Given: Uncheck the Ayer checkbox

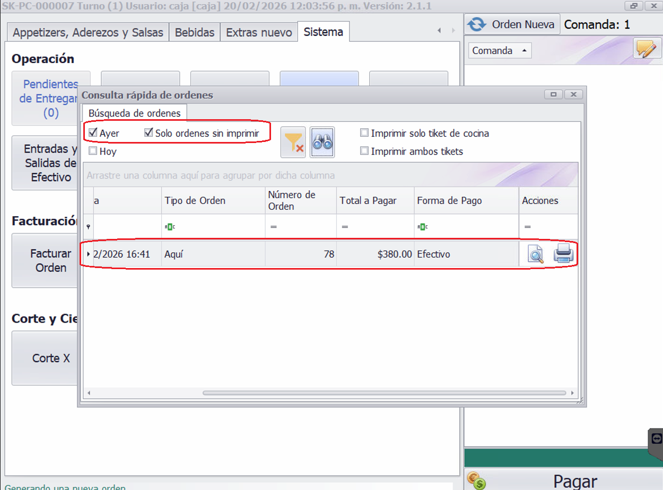Looking at the screenshot, I should pyautogui.click(x=93, y=133).
